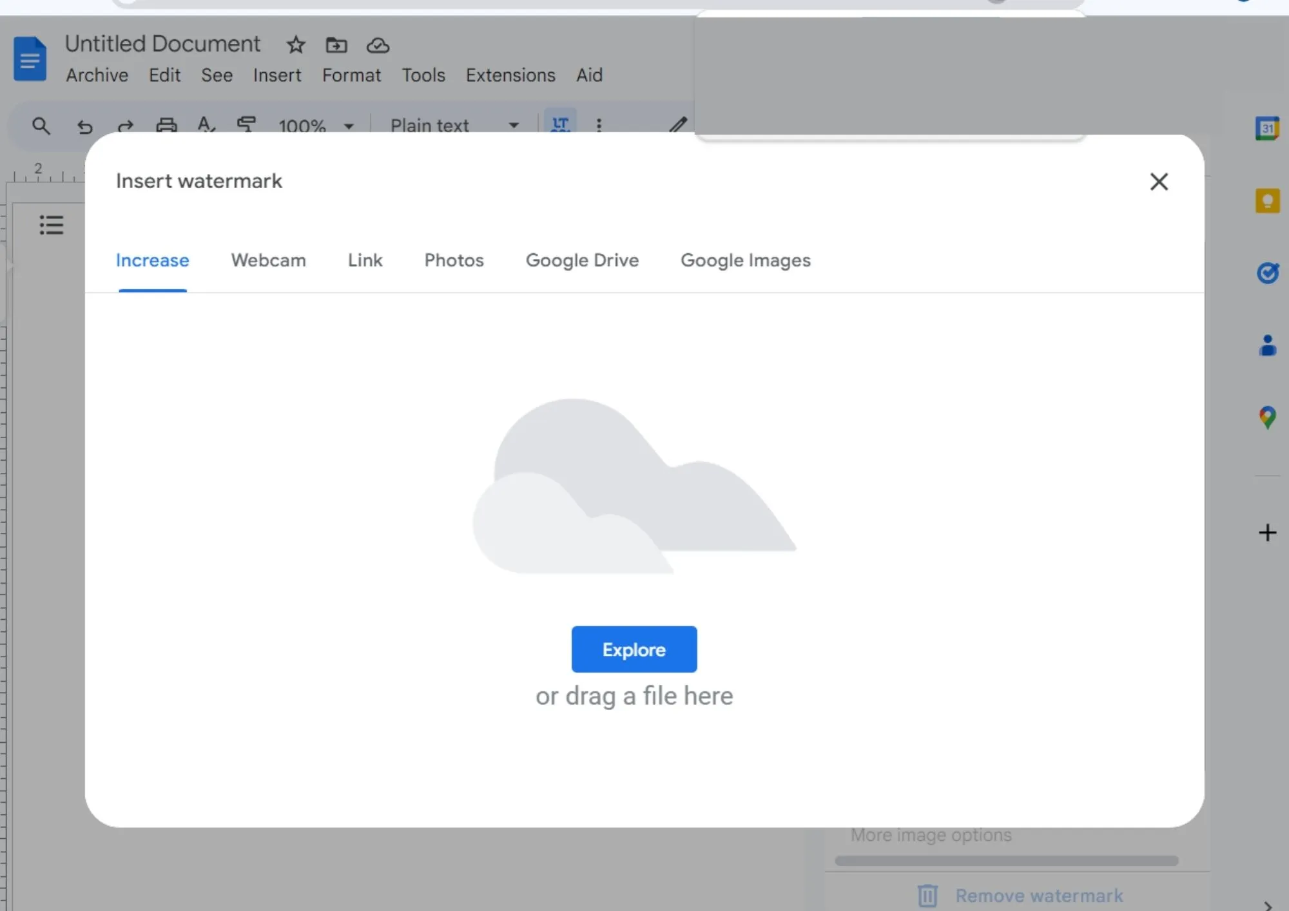Switch to the Webcam tab
The height and width of the screenshot is (911, 1289).
click(x=268, y=260)
